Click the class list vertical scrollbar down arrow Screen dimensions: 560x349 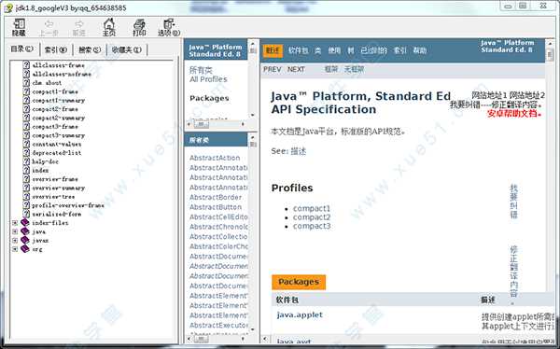tap(253, 329)
